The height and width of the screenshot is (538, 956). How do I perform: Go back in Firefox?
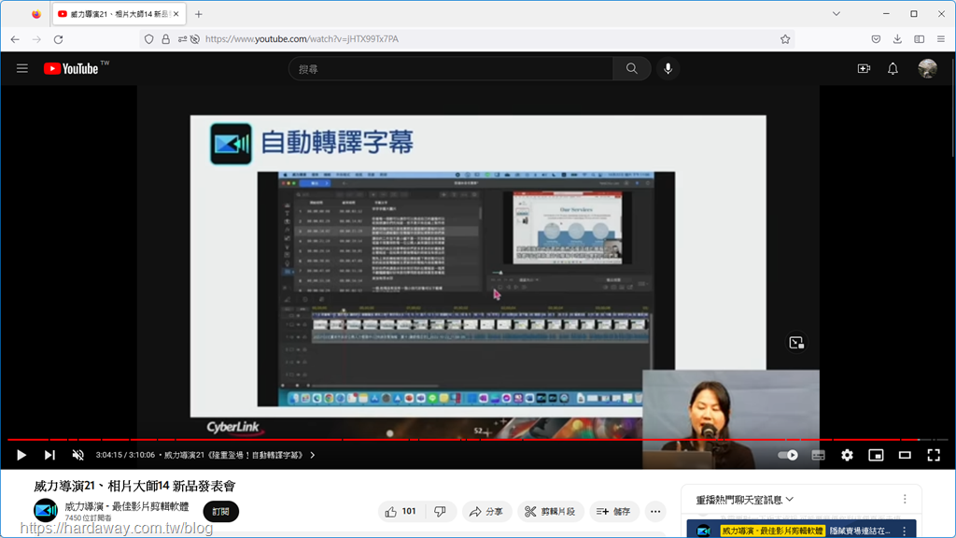click(15, 39)
